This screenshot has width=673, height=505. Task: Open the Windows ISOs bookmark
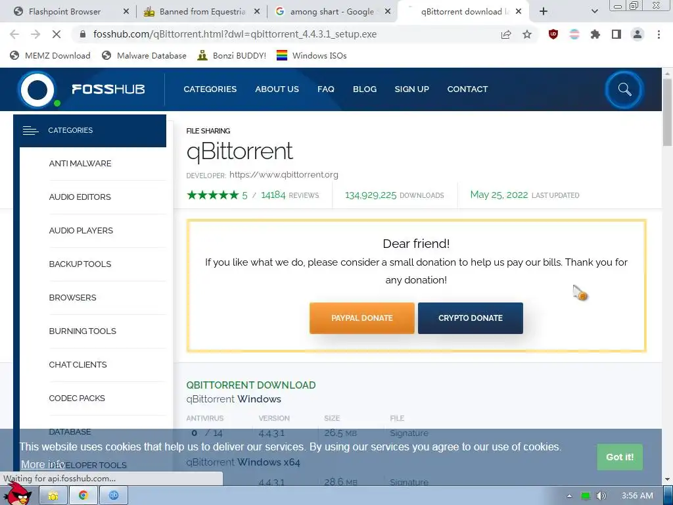(x=312, y=55)
